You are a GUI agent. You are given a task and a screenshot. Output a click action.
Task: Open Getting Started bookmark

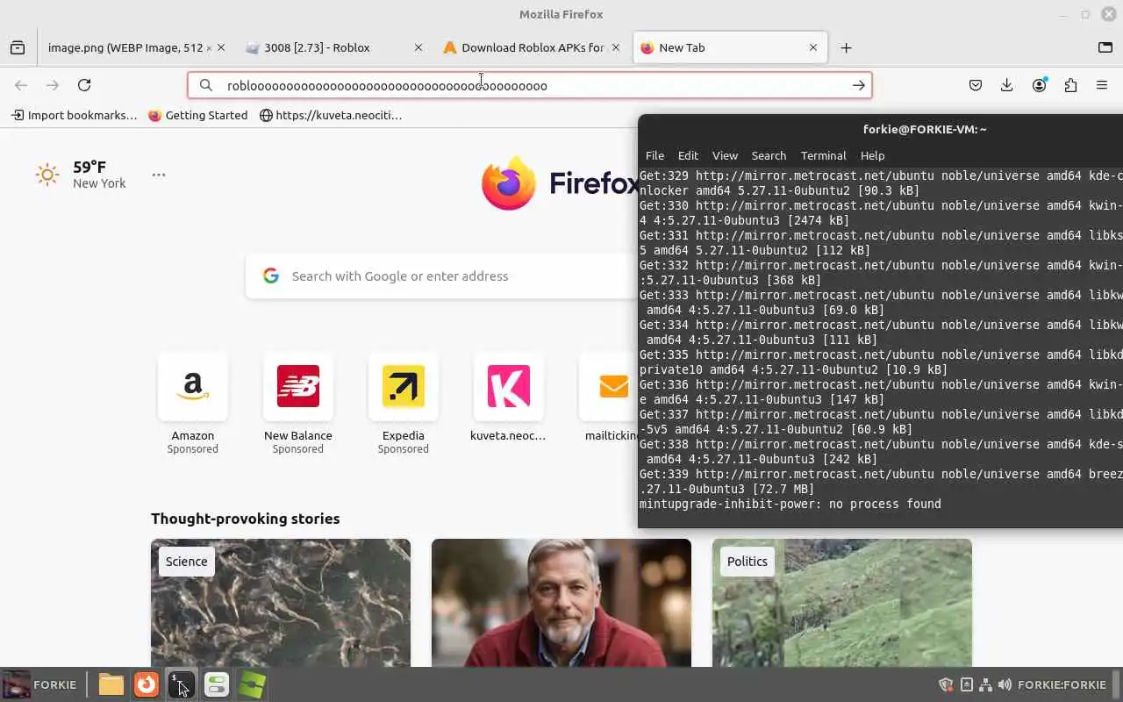[x=198, y=115]
